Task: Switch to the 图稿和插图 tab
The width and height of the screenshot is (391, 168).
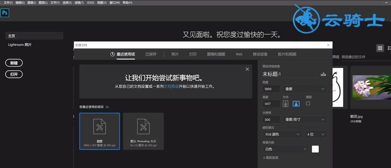Action: pos(216,54)
